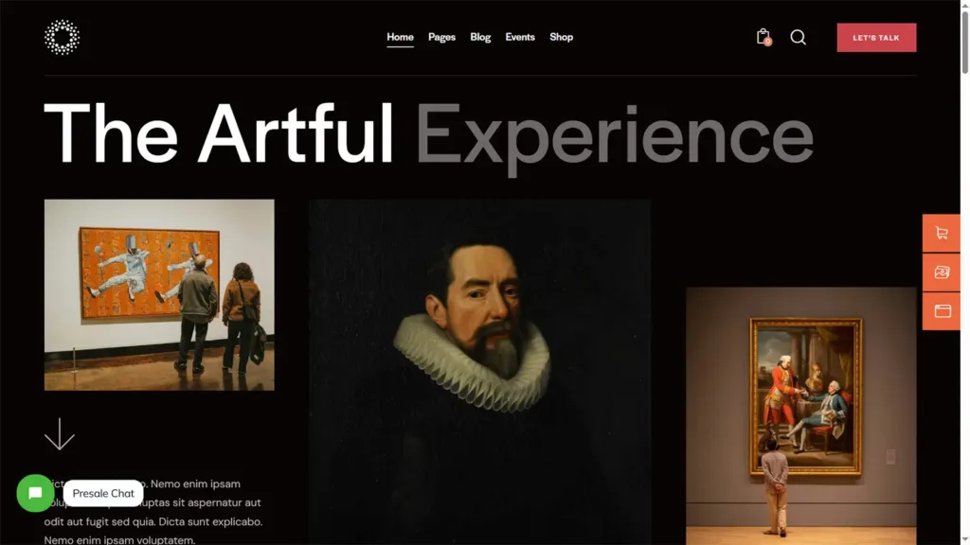Image resolution: width=970 pixels, height=545 pixels.
Task: Click the circular dotted site logo
Action: (x=62, y=37)
